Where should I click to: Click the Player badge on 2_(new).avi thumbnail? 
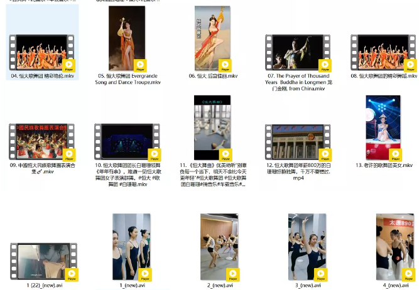click(x=233, y=275)
